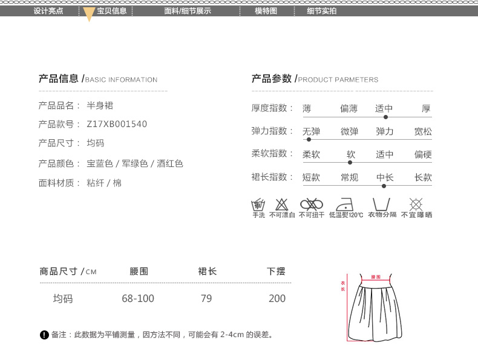This screenshot has width=478, height=354.
Task: Click the orange arrow marker under 宝贝信息
Action: 88,15
